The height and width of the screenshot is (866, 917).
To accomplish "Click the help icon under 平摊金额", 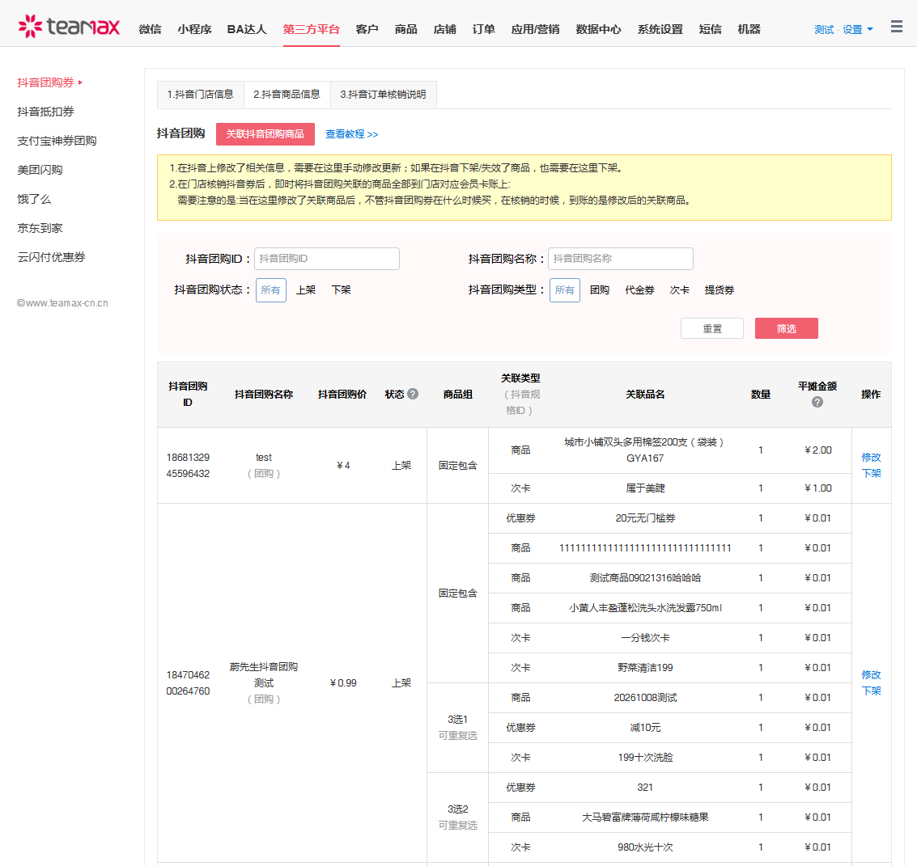I will pyautogui.click(x=817, y=402).
